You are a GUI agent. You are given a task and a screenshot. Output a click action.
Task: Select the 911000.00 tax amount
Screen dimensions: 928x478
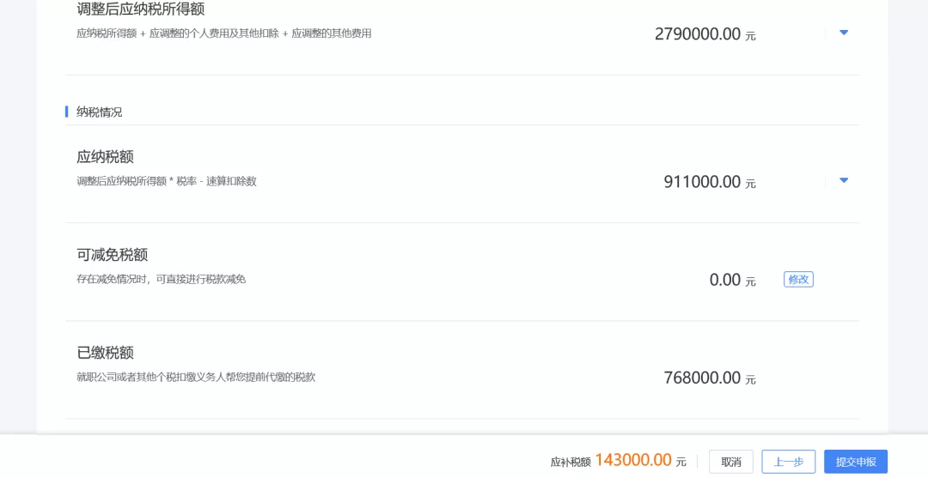tap(701, 182)
